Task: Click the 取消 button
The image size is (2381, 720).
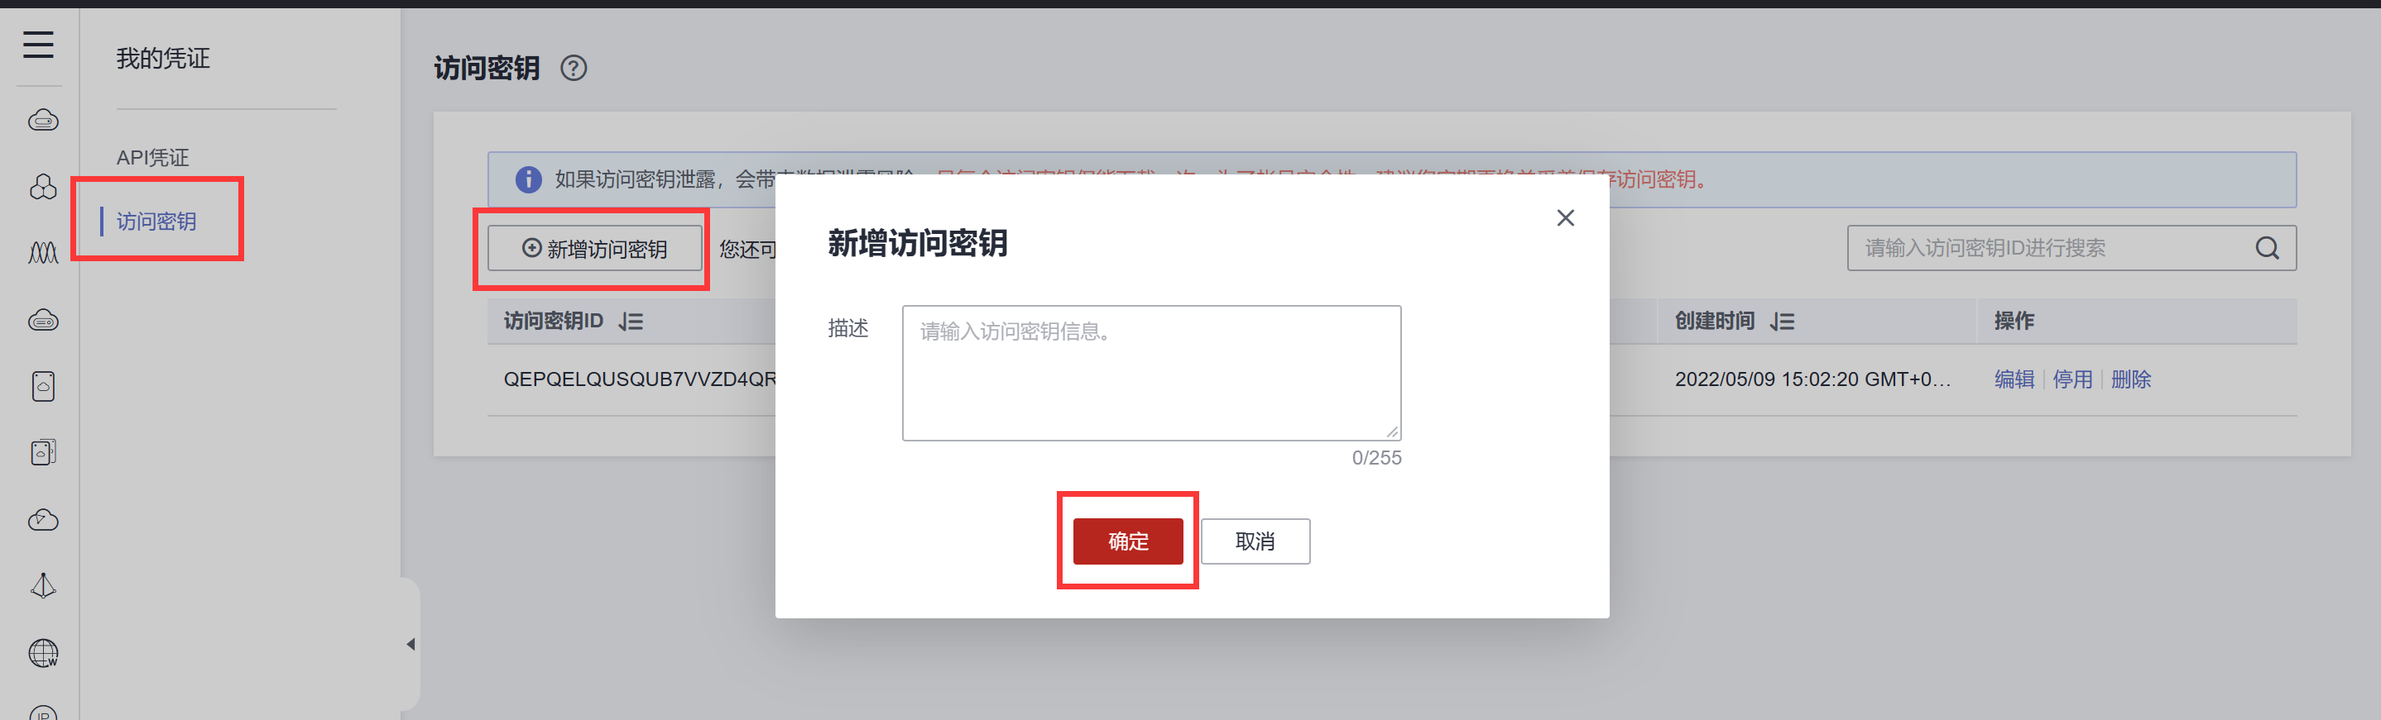Action: (x=1255, y=541)
